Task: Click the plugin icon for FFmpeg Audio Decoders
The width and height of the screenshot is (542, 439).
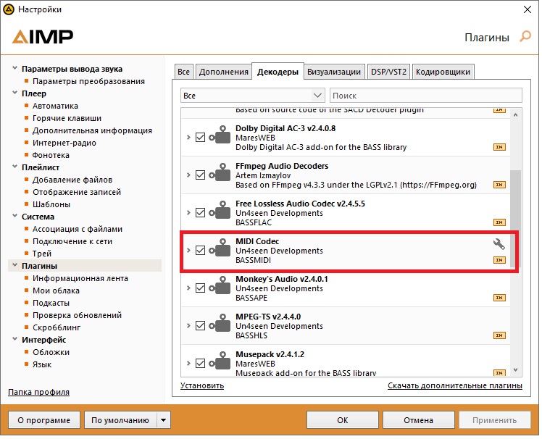Action: (x=218, y=175)
